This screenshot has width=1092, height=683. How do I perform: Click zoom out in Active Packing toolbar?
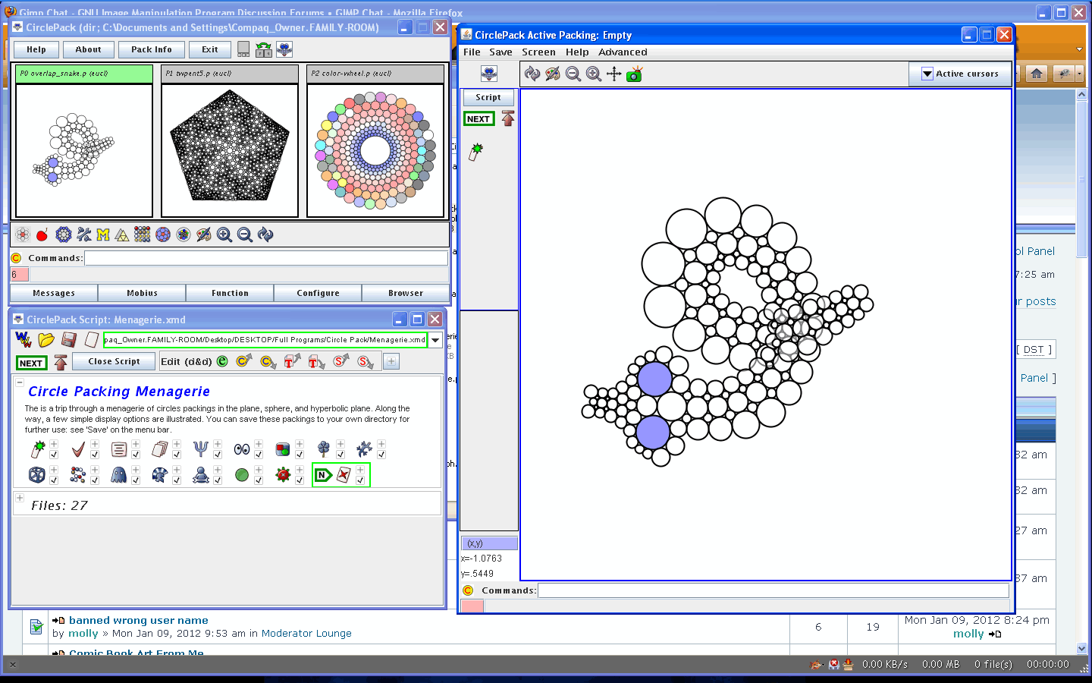573,74
